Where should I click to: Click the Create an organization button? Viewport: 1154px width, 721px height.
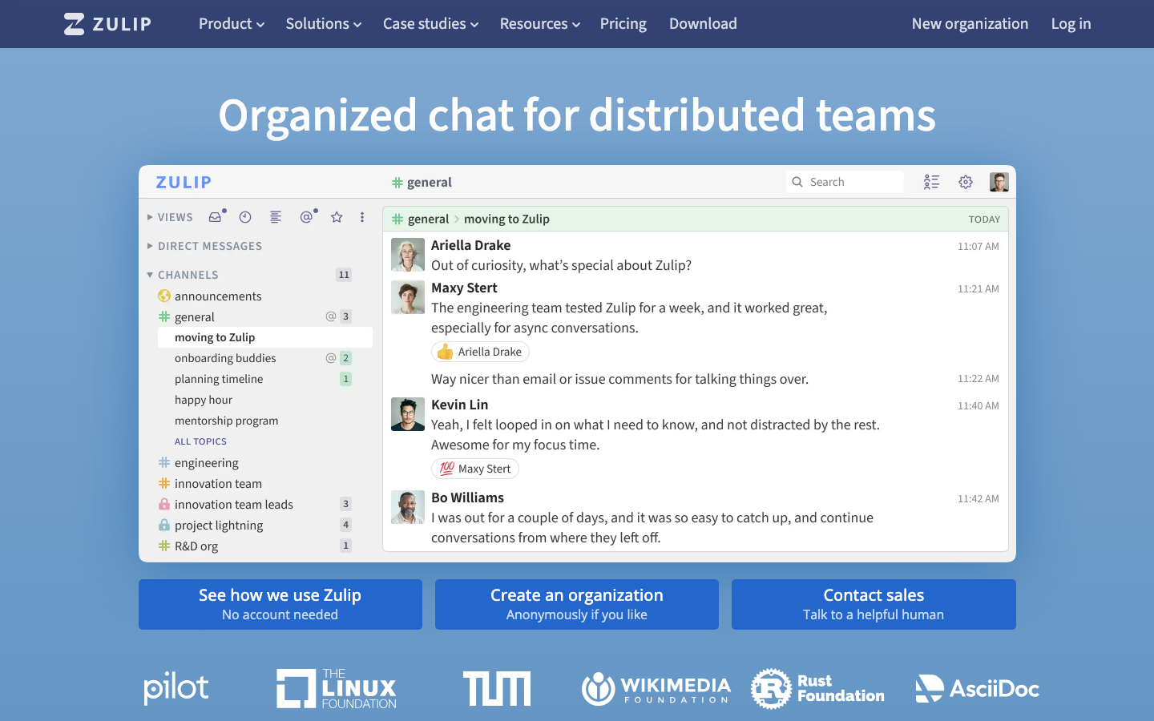pyautogui.click(x=576, y=604)
